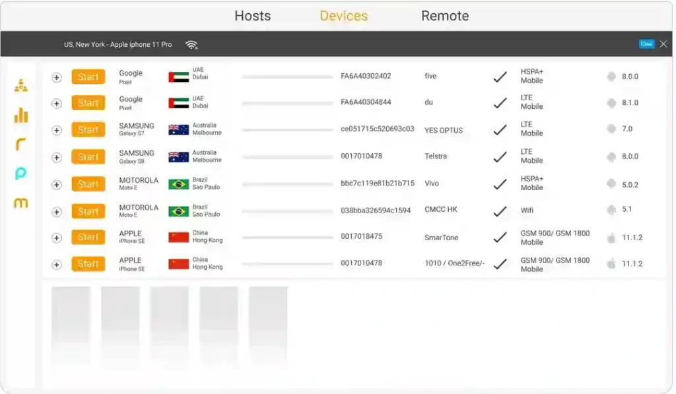Expand the Samsung Galaxy S8 row
The width and height of the screenshot is (676, 394).
57,157
